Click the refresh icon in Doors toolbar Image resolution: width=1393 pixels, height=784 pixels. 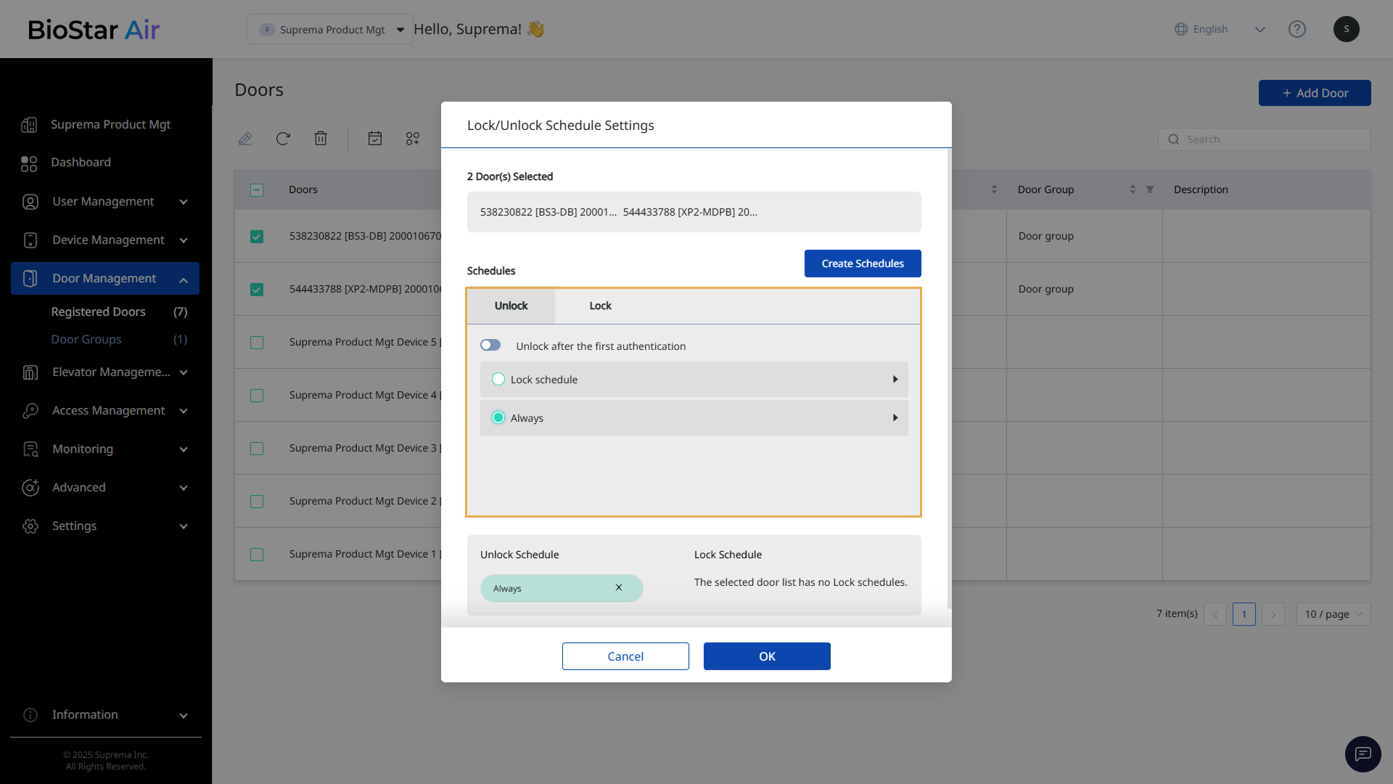click(283, 139)
